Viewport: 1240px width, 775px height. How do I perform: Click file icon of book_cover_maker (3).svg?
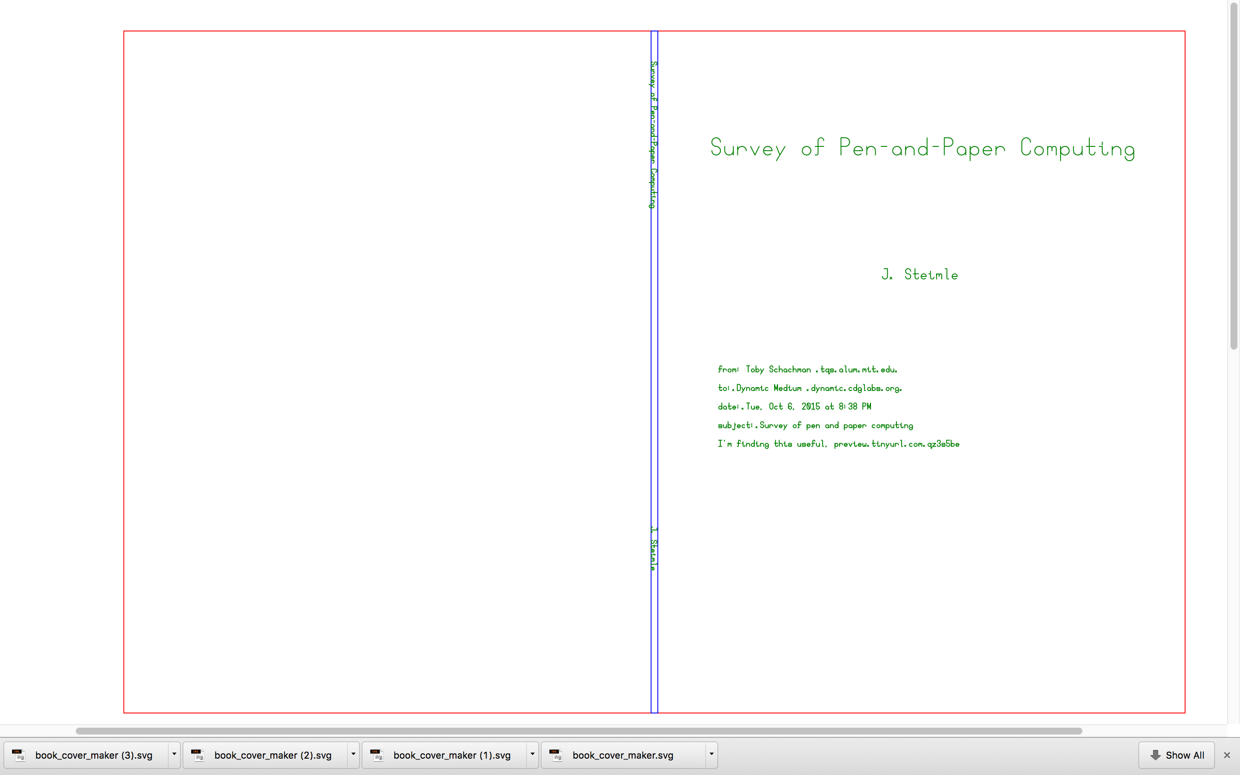coord(19,755)
